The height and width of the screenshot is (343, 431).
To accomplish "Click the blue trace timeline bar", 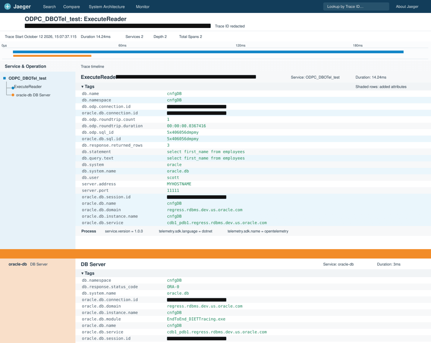I will tap(208, 52).
